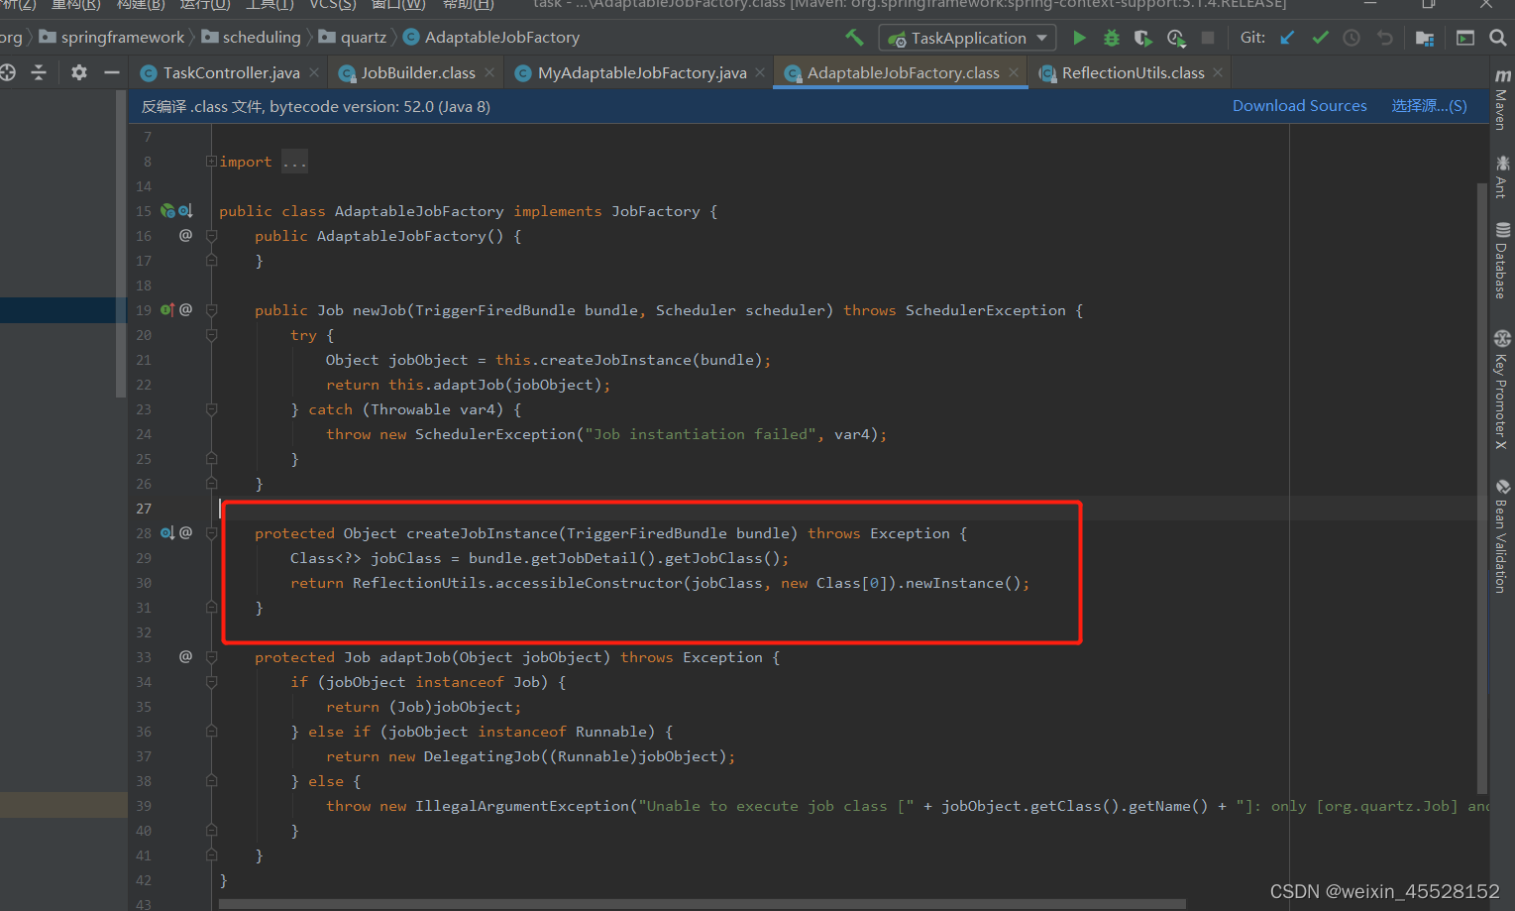1515x911 pixels.
Task: Close the ReflectionUtils.class tab
Action: pos(1218,72)
